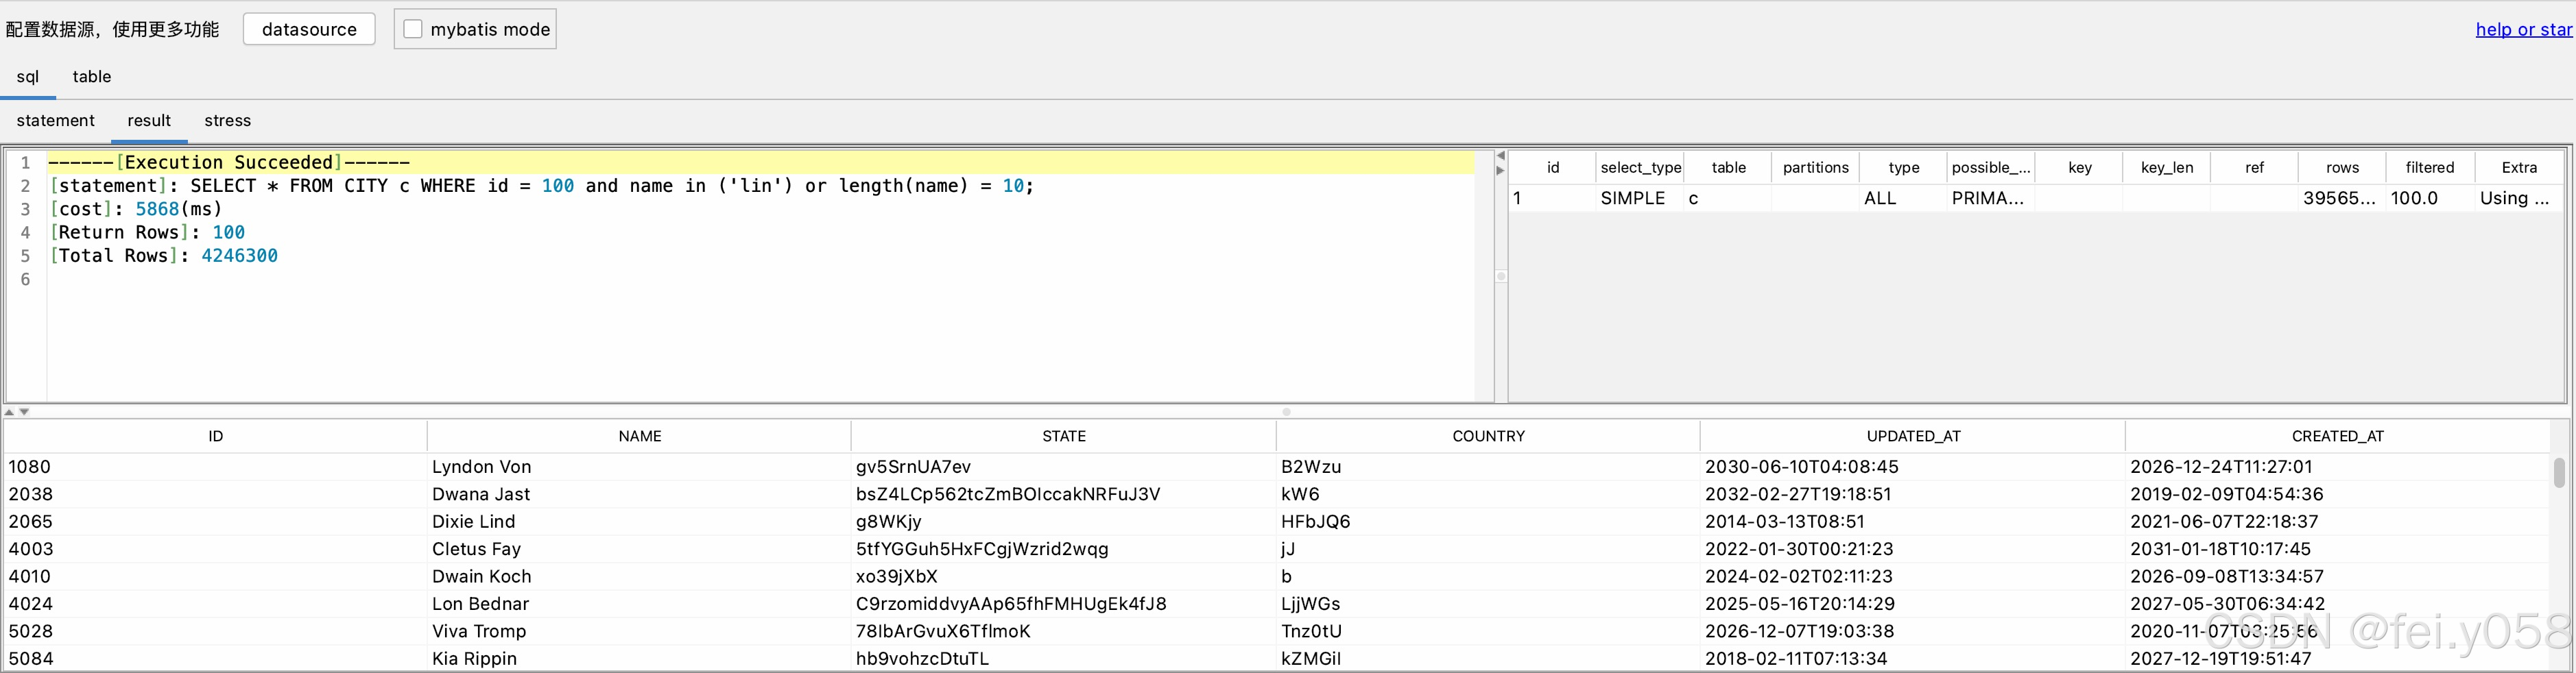This screenshot has height=673, width=2576.
Task: Select the result sub-tab
Action: coord(149,121)
